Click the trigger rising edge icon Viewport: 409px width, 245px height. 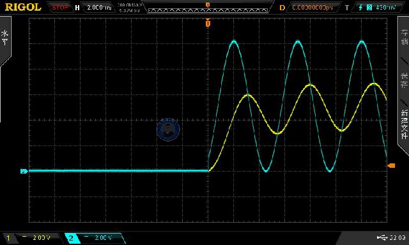click(360, 7)
